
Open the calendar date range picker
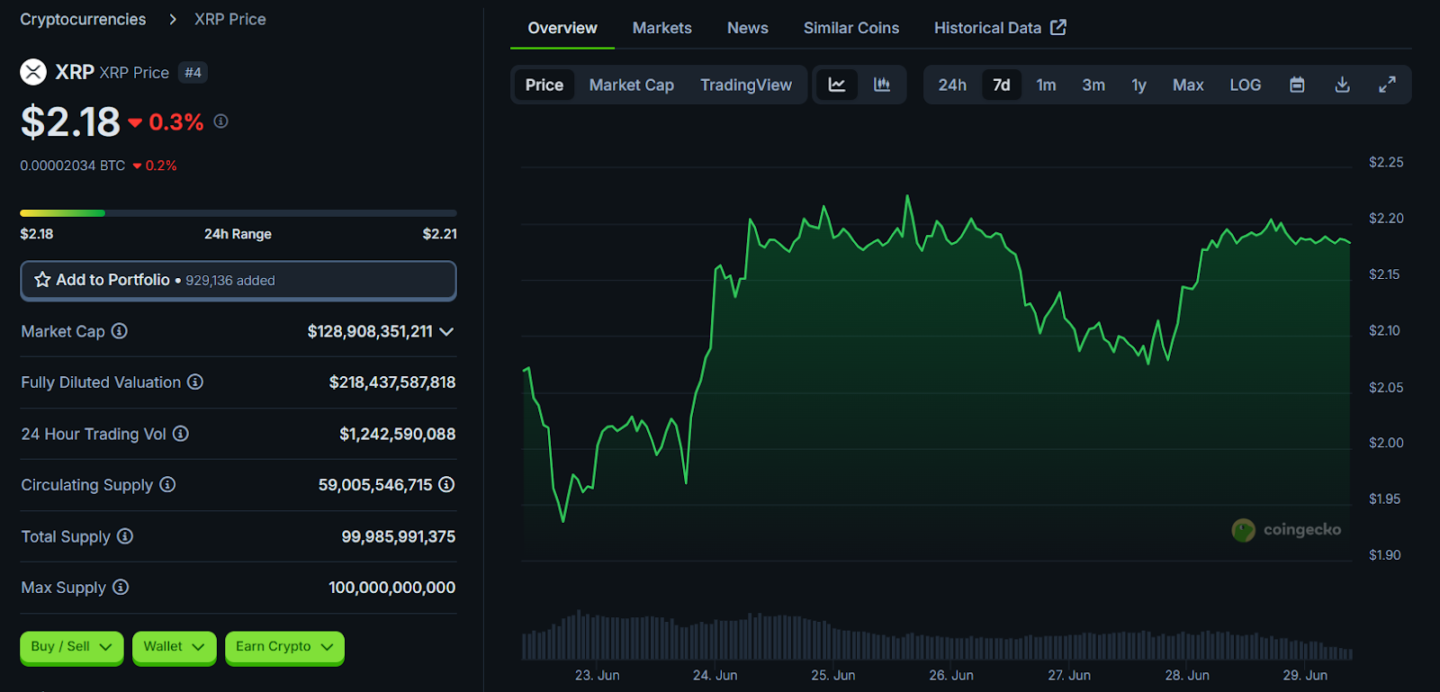click(x=1297, y=85)
